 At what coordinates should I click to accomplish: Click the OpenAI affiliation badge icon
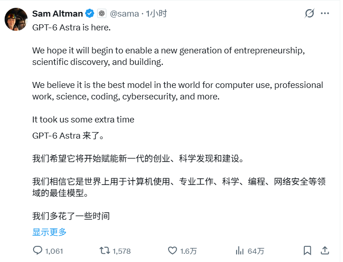click(102, 13)
